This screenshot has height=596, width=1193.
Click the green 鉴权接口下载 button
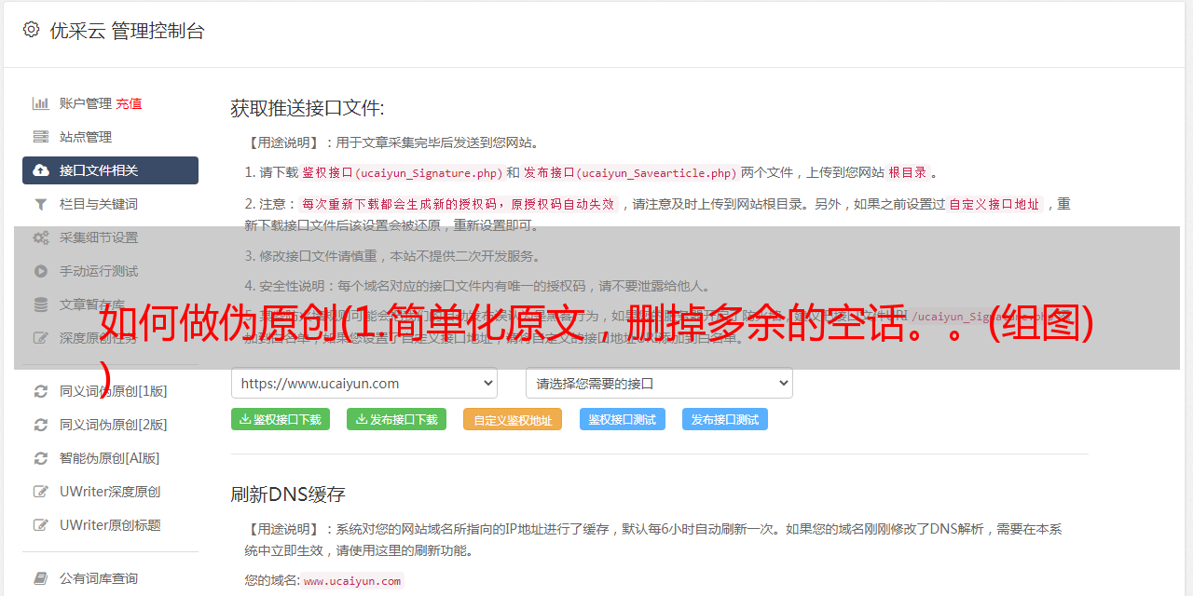click(x=281, y=419)
